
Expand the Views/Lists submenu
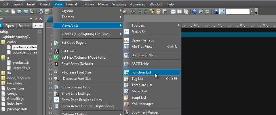(88, 25)
